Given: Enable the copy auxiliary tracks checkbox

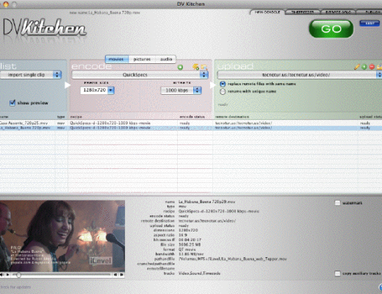Looking at the screenshot, I should [337, 273].
